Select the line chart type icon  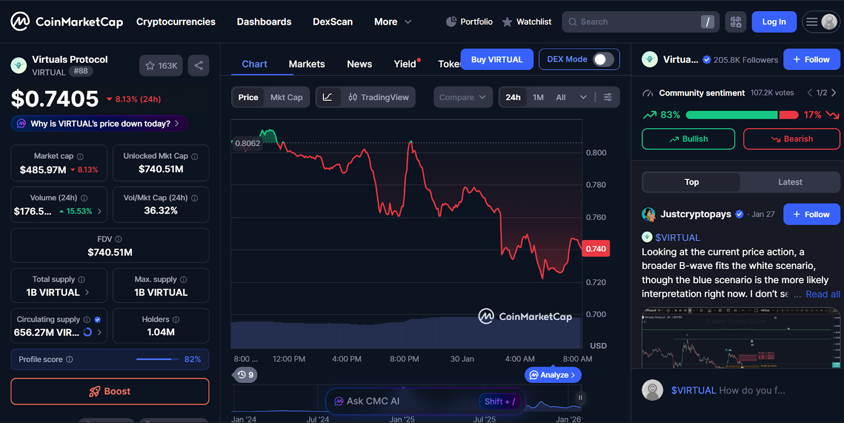[328, 97]
